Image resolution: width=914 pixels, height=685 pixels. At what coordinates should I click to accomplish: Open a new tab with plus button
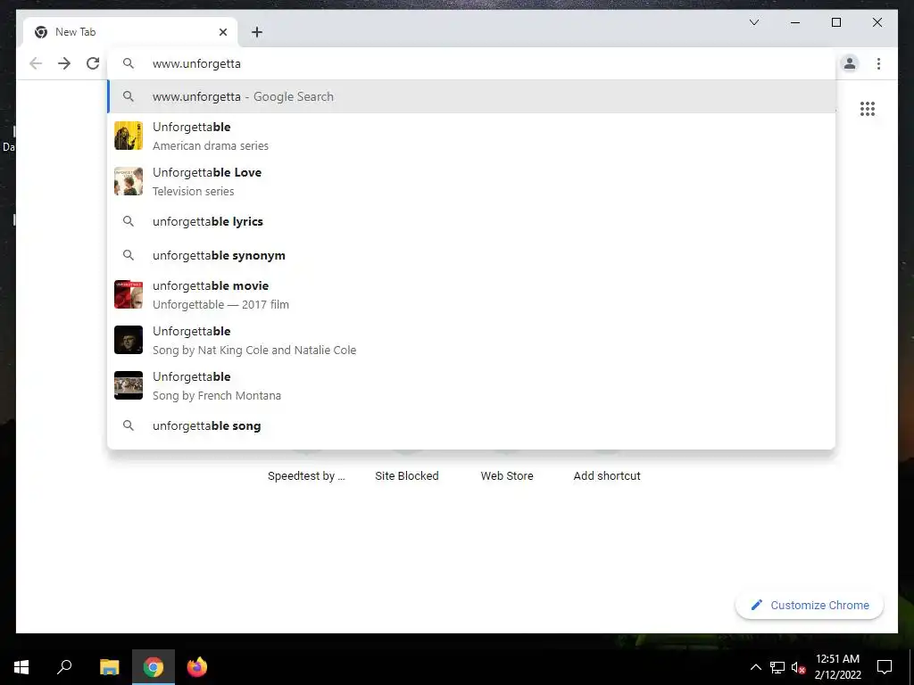(257, 32)
